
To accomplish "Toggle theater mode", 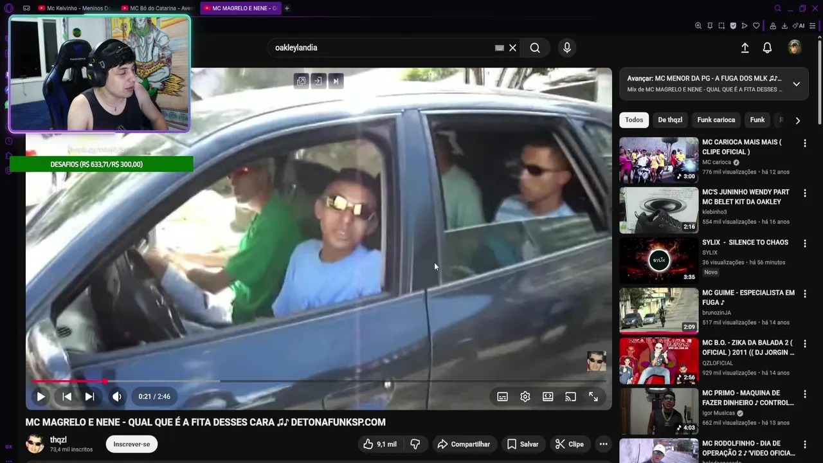I will click(x=548, y=397).
